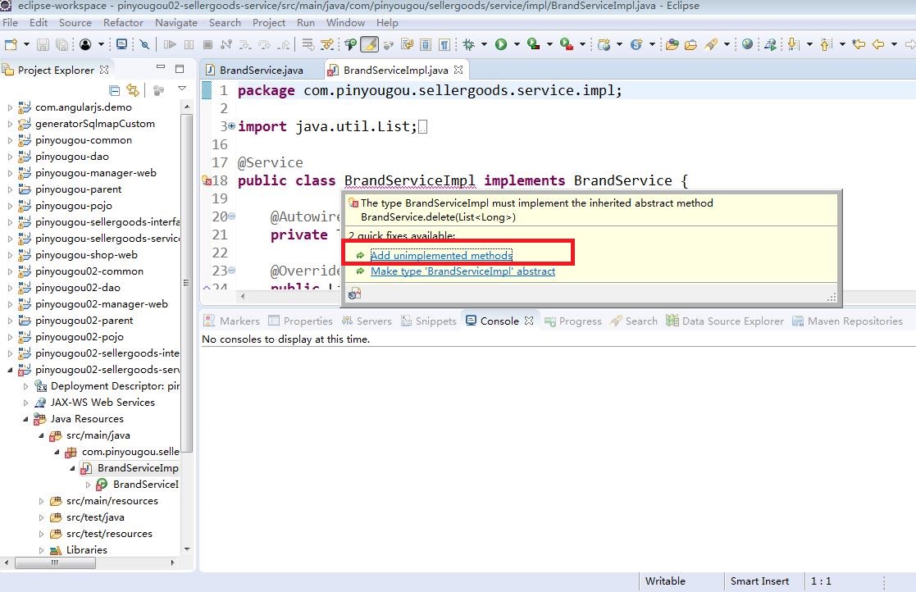Collapse code fold on line 23

231,271
